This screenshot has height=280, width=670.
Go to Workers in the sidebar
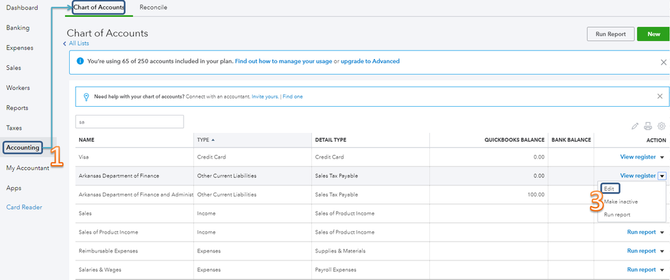(18, 88)
